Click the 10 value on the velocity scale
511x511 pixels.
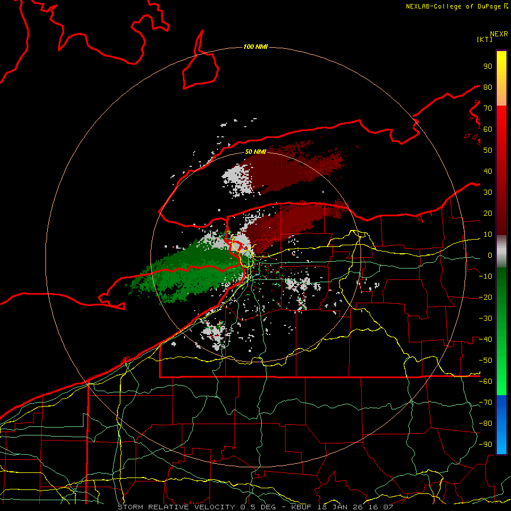(x=488, y=234)
